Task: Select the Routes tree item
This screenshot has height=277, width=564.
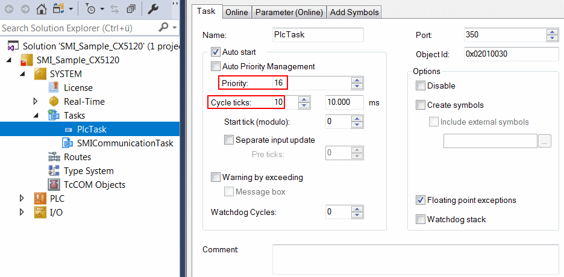Action: pyautogui.click(x=77, y=157)
